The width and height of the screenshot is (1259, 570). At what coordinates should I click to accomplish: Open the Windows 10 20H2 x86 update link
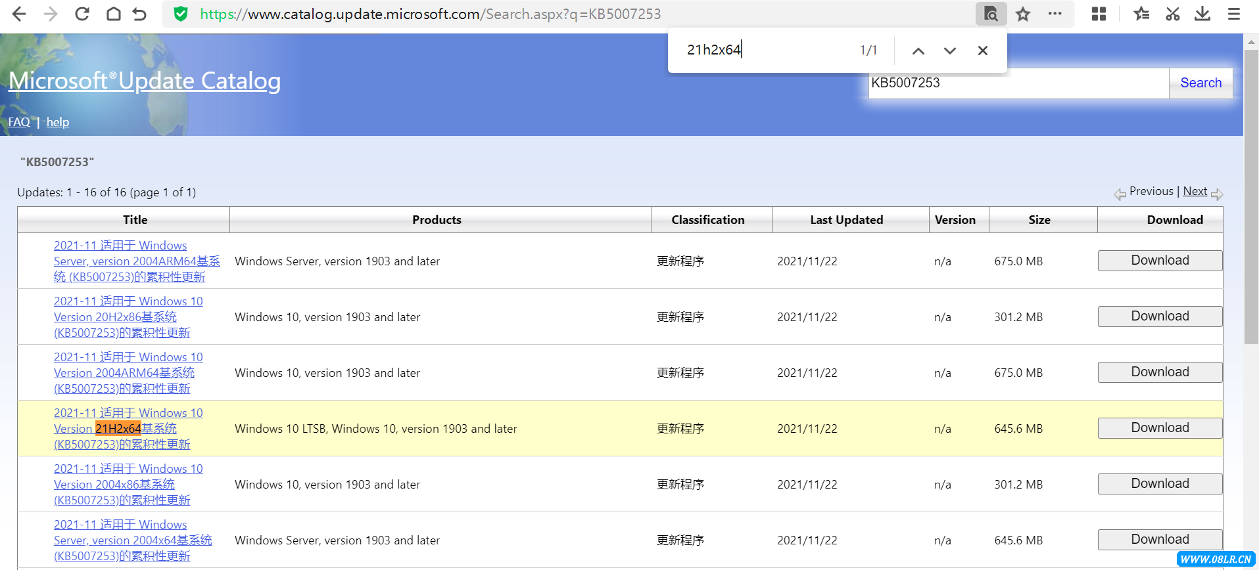coord(128,317)
